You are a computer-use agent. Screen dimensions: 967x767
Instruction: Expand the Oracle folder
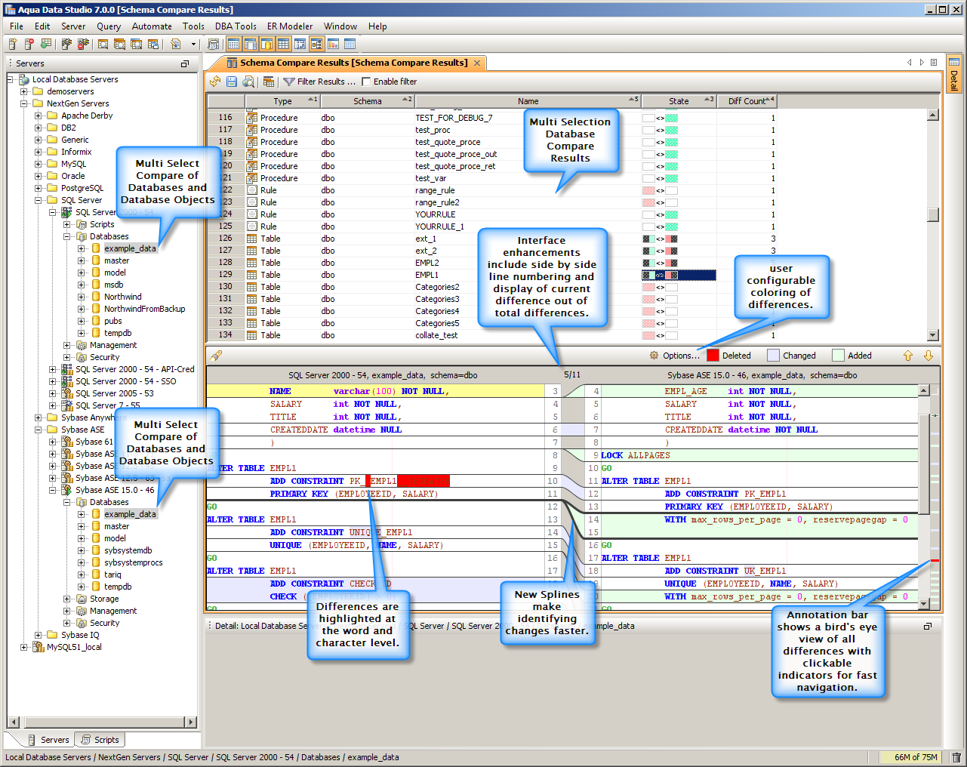(38, 176)
